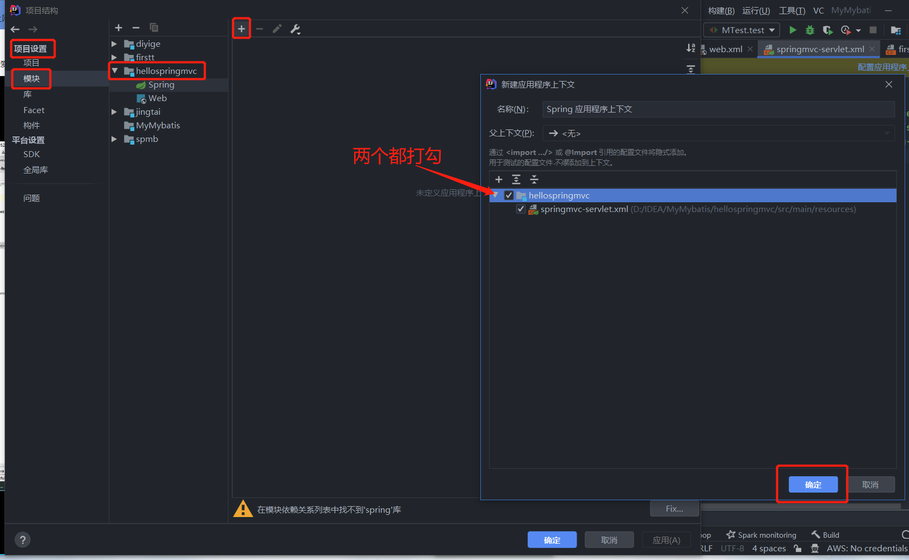Screen dimensions: 909x560
Task: Click 确定 in new context dialog
Action: pos(813,484)
